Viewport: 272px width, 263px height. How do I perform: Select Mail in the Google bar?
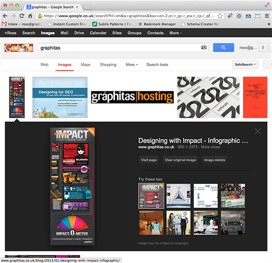[64, 33]
